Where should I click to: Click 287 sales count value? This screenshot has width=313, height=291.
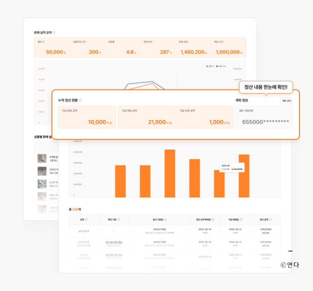coord(165,52)
